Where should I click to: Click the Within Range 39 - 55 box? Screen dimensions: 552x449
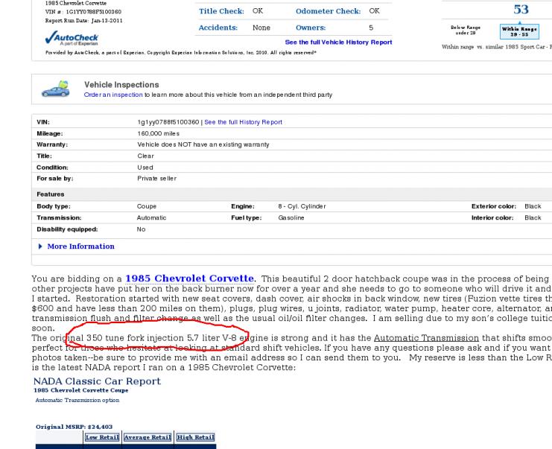point(519,32)
